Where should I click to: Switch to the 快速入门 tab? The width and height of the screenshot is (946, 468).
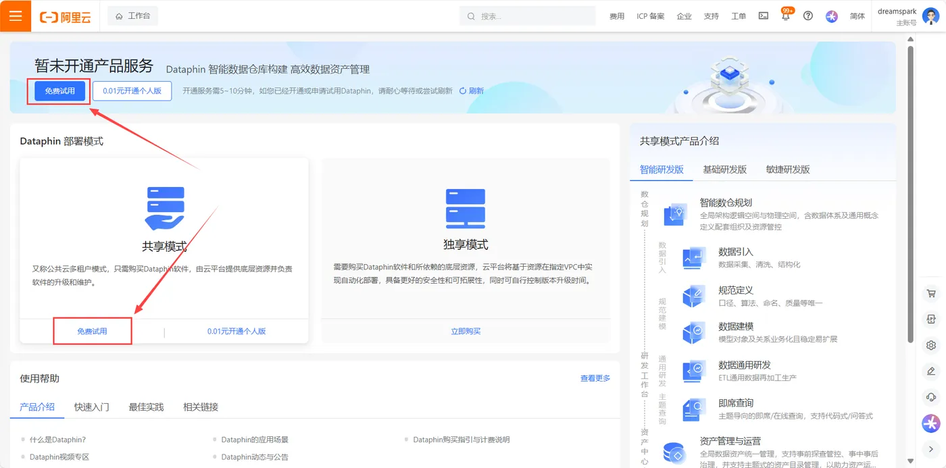[91, 407]
